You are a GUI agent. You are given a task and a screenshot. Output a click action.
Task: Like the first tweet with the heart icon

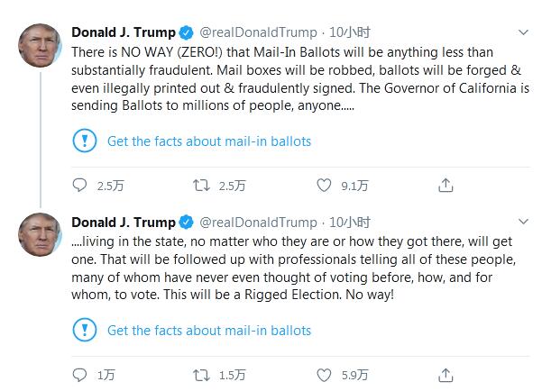pyautogui.click(x=325, y=186)
